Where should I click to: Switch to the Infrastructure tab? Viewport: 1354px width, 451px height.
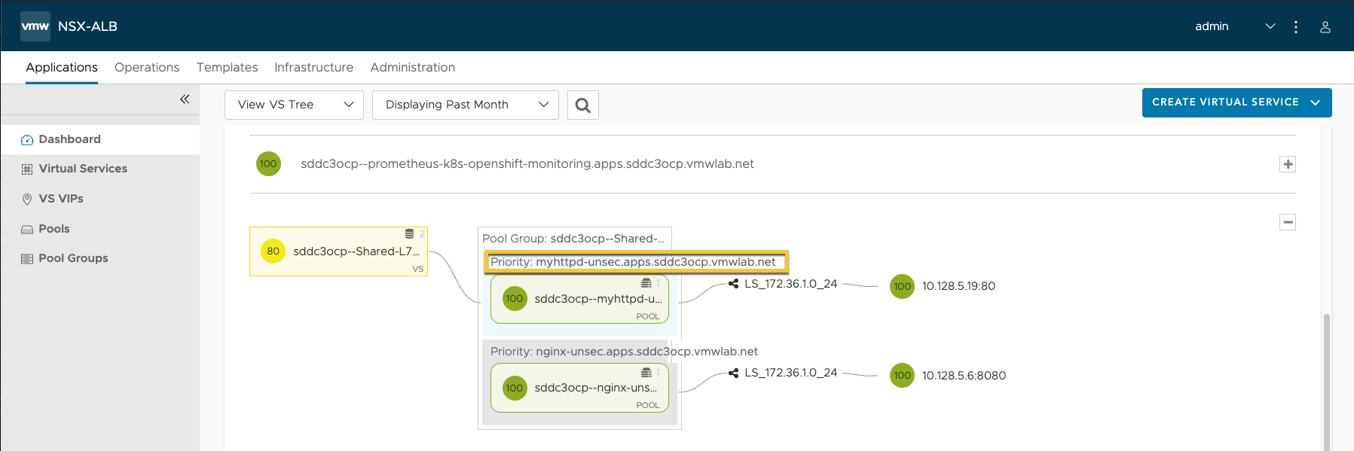pyautogui.click(x=313, y=68)
